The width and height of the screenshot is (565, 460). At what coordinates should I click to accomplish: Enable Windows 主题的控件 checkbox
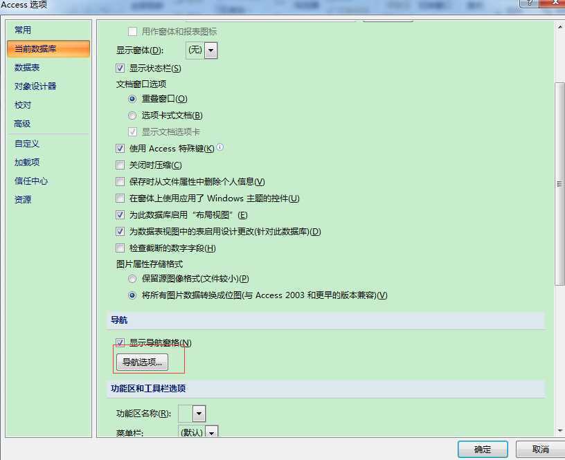120,198
